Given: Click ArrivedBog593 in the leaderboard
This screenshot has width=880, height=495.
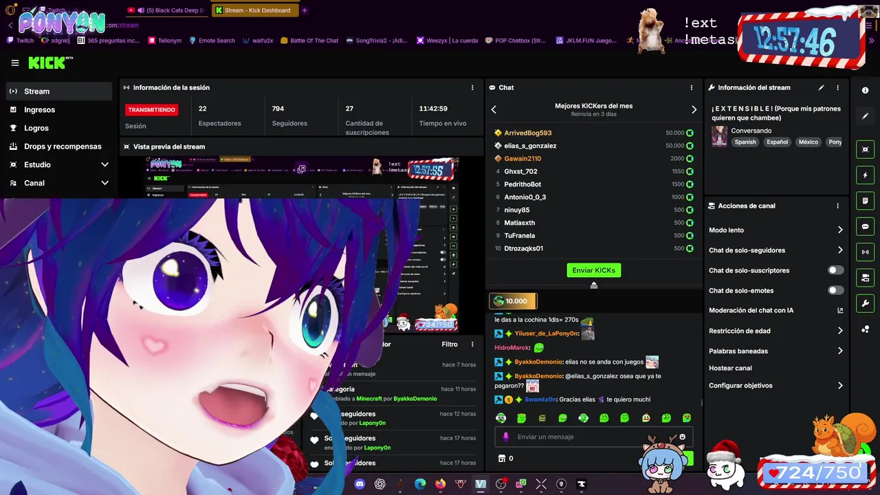Looking at the screenshot, I should pyautogui.click(x=528, y=133).
